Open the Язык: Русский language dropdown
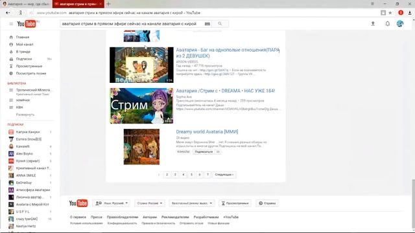415x233 pixels. pyautogui.click(x=112, y=203)
